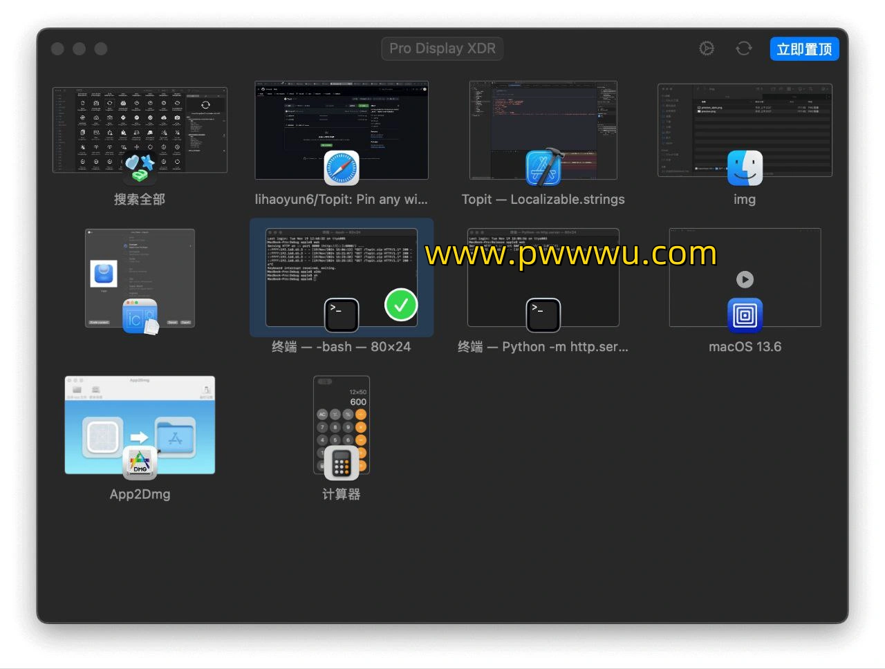Click the lihaoyun6/Topit: Pin any wi... label
Viewport: 885px width, 669px height.
[x=342, y=200]
